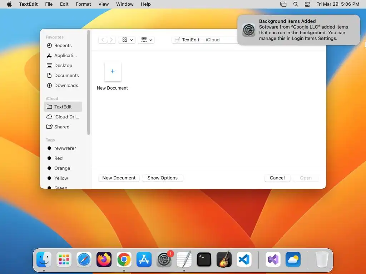Click the gear icon in the Background Items notification
Screen dimensions: 366x274
pyautogui.click(x=249, y=30)
